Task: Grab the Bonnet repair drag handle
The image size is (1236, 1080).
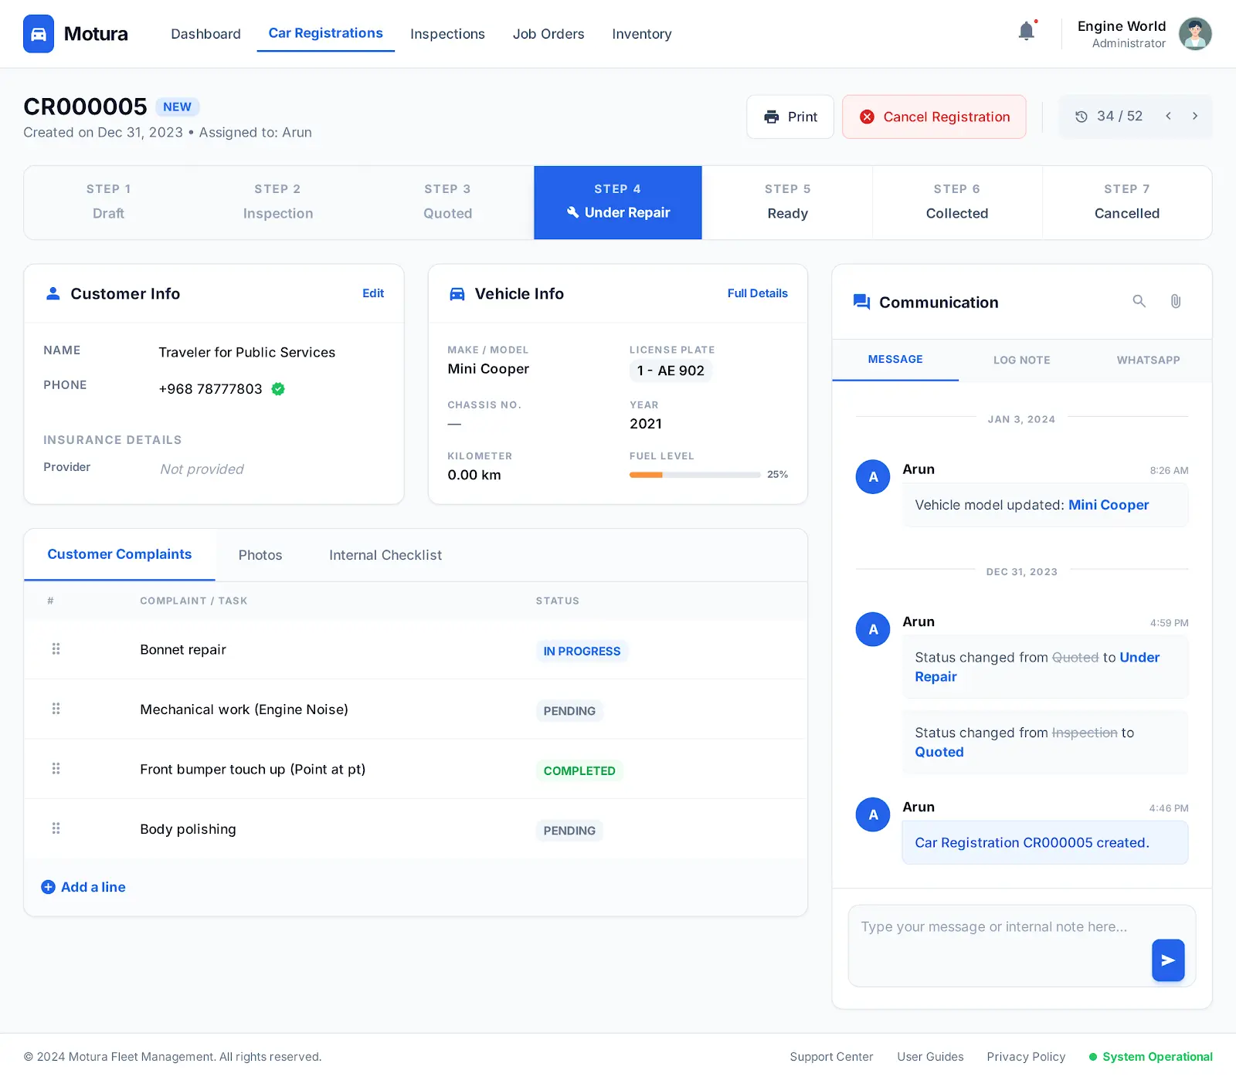Action: click(x=56, y=649)
